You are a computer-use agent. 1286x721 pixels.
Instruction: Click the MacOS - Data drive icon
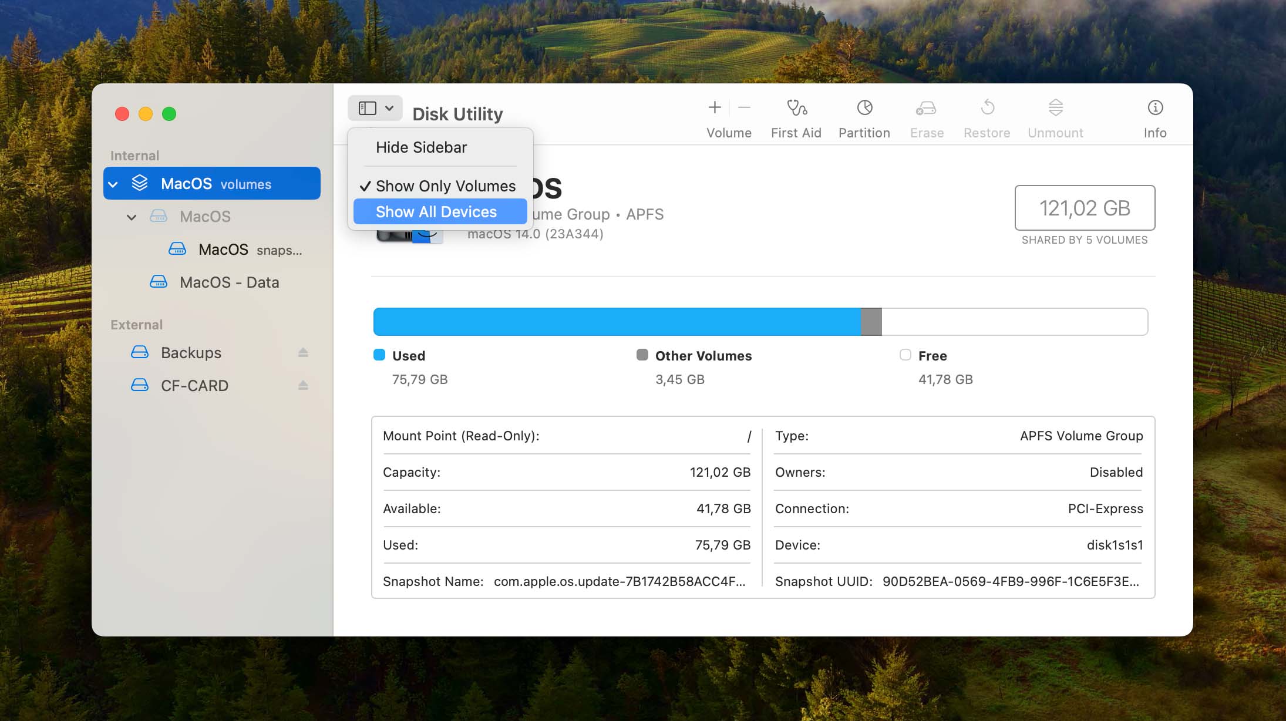click(x=159, y=282)
